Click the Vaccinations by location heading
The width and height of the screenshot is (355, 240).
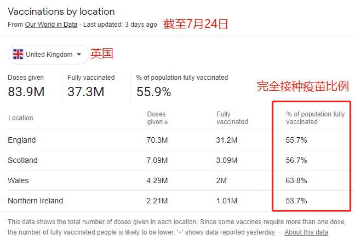(61, 11)
